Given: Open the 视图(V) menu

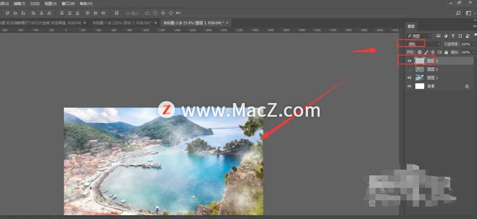Looking at the screenshot, I should point(50,3).
